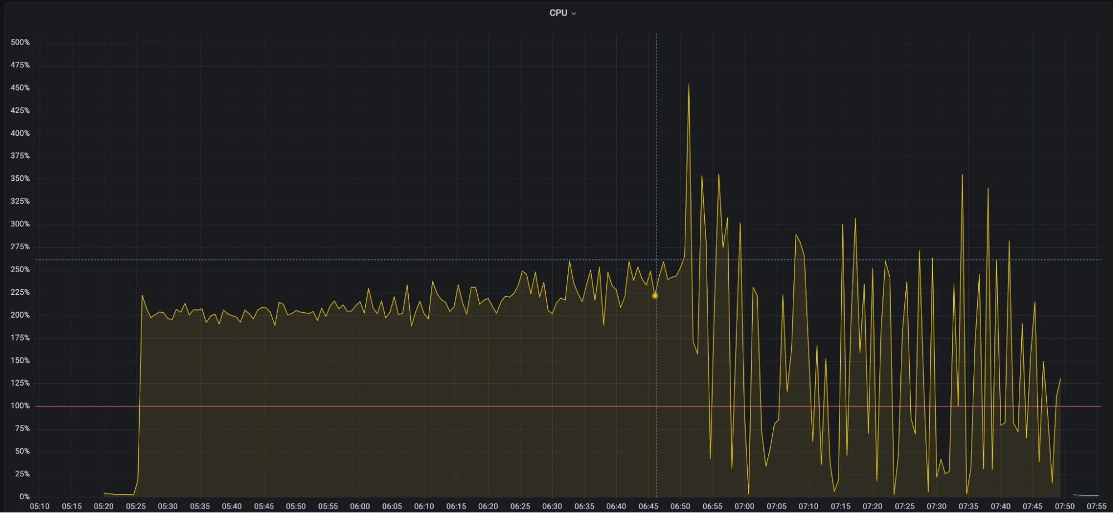Click the 350% spike peak just before 07:35
The height and width of the screenshot is (513, 1113).
962,175
